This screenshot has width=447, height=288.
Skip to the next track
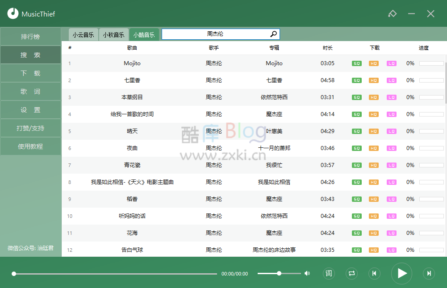pyautogui.click(x=429, y=273)
